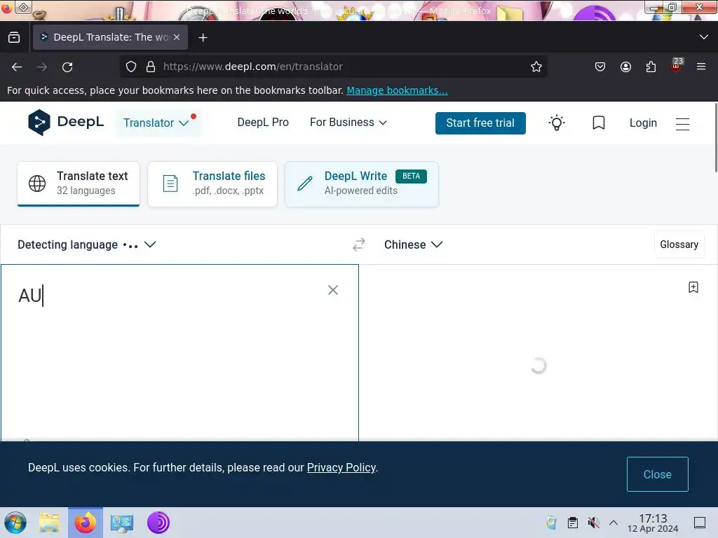Screen dimensions: 718x538
Task: Clear the source text with X
Action: coord(333,290)
